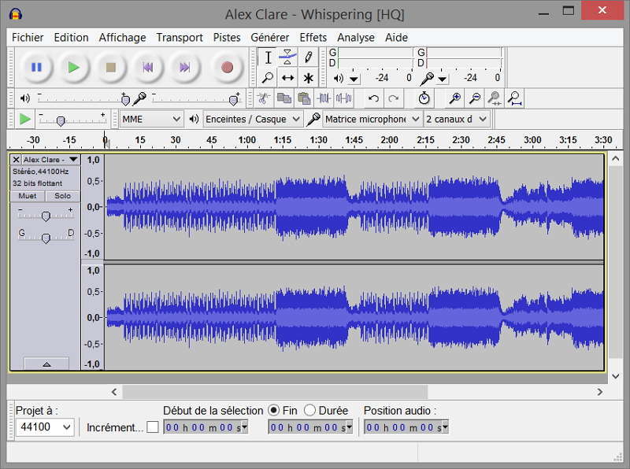This screenshot has height=469, width=630.
Task: Open the Pistes menu
Action: point(227,37)
